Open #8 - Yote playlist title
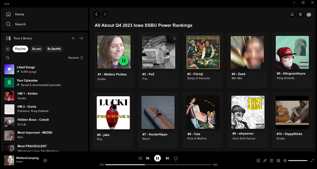Screen dimensions: 317x169 (194, 134)
